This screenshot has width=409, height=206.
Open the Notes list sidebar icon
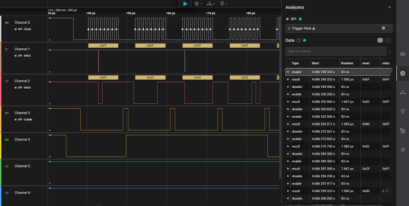403,150
